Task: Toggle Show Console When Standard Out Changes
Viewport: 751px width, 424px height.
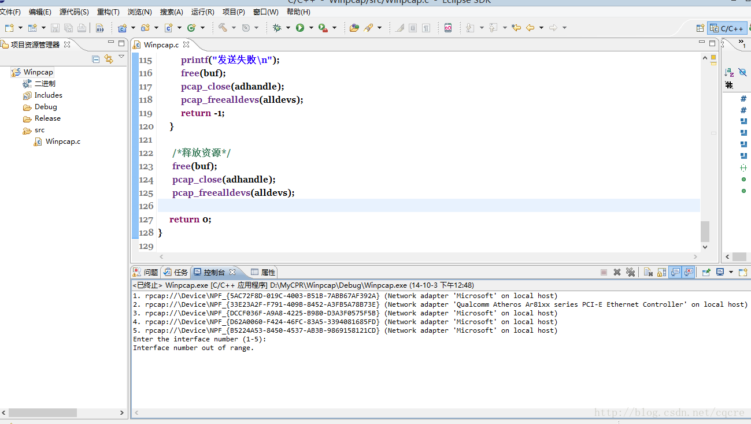Action: click(675, 272)
